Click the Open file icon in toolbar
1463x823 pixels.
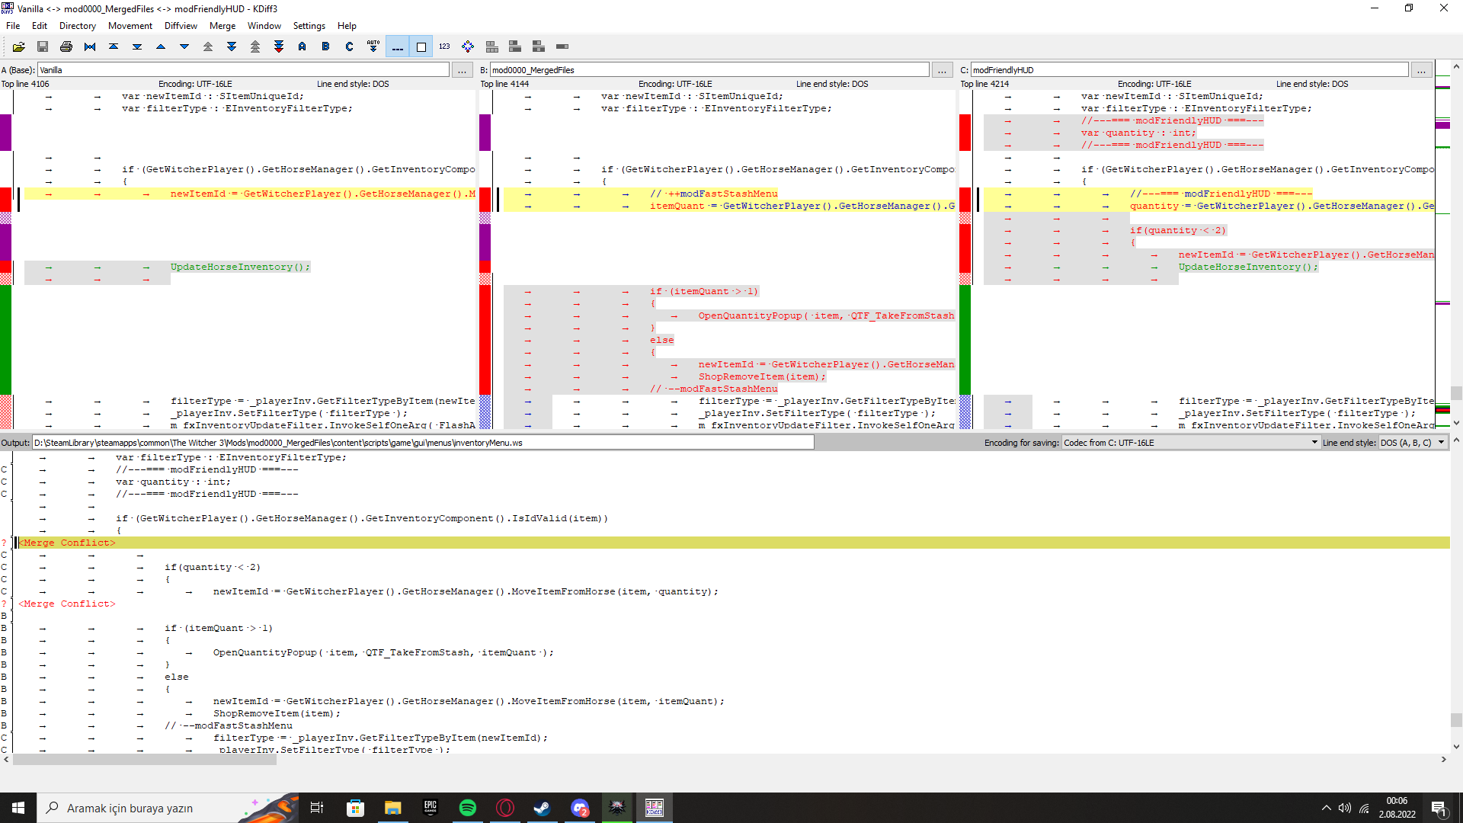[19, 47]
